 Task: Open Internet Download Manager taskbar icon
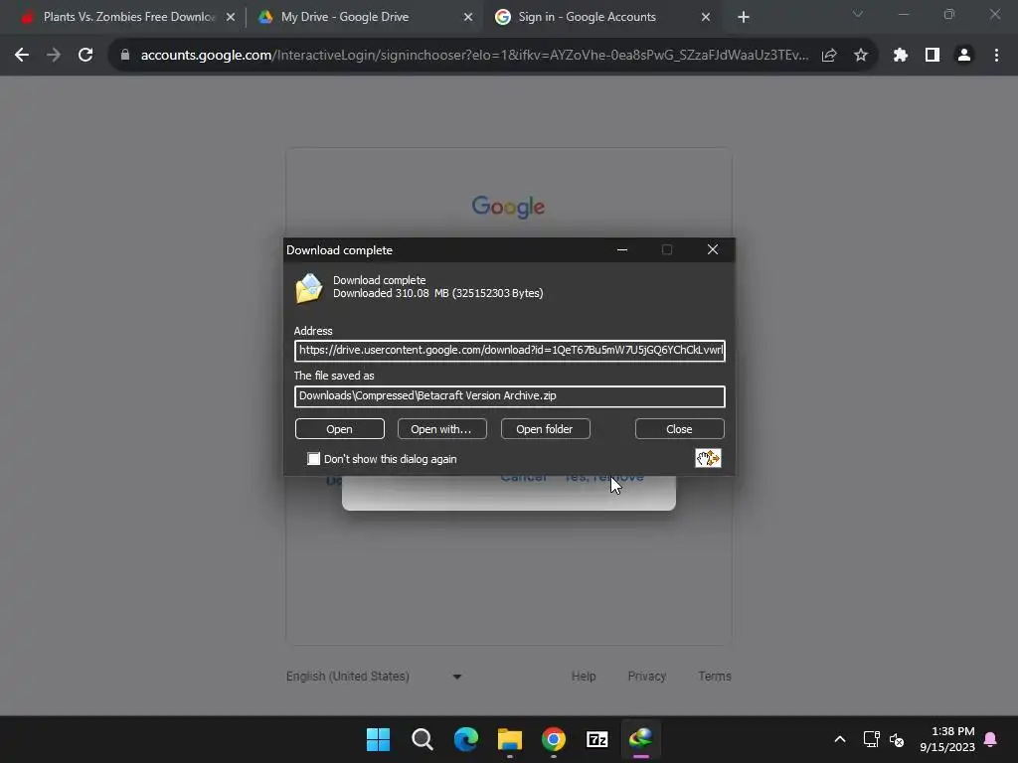(641, 739)
